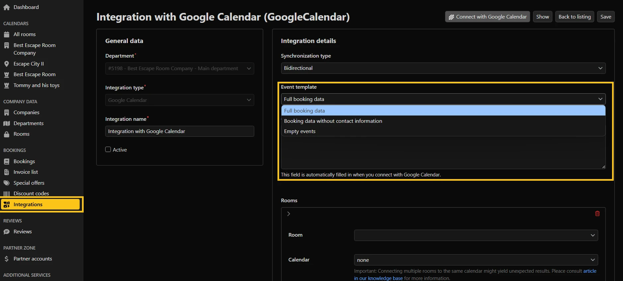Click the Rooms padlock icon in sidebar
623x281 pixels.
tap(6, 134)
